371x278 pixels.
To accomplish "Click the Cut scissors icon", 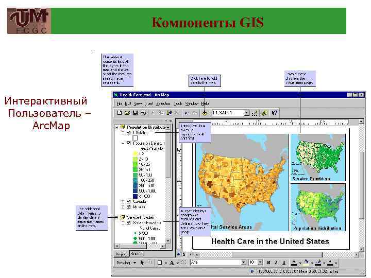I will [153, 113].
